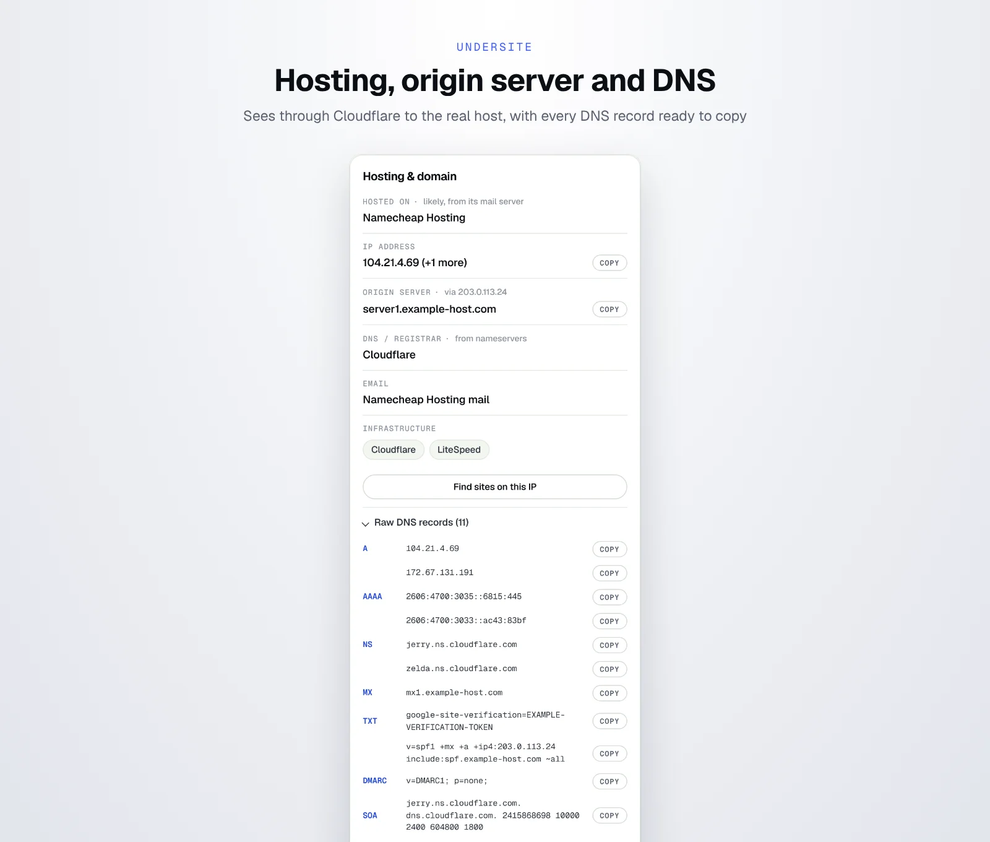
Task: Click the Cloudflare DNS registrar value
Action: pyautogui.click(x=389, y=355)
